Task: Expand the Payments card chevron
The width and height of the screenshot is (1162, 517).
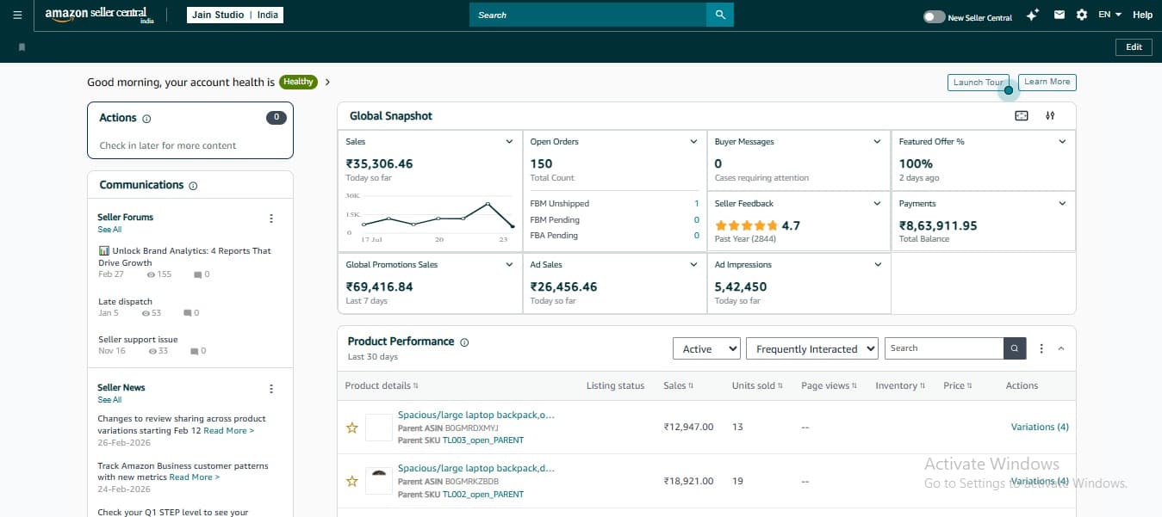Action: tap(1062, 204)
